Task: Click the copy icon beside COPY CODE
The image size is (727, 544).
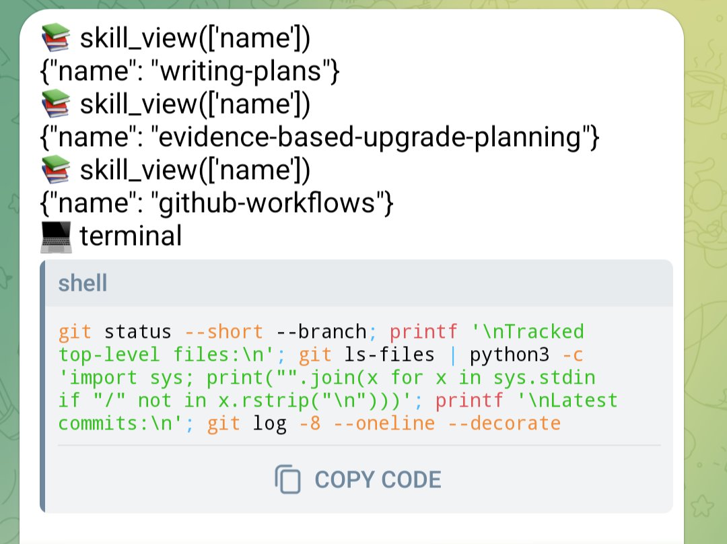Action: (288, 479)
